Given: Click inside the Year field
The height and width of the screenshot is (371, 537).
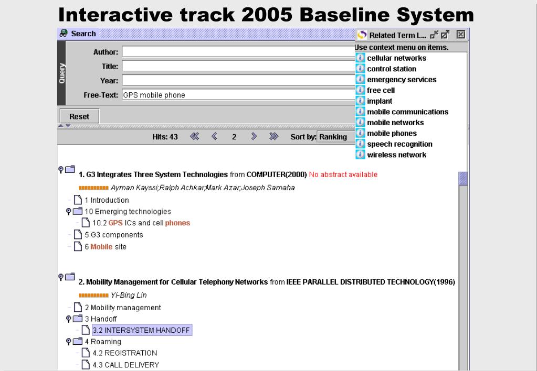Looking at the screenshot, I should 238,80.
